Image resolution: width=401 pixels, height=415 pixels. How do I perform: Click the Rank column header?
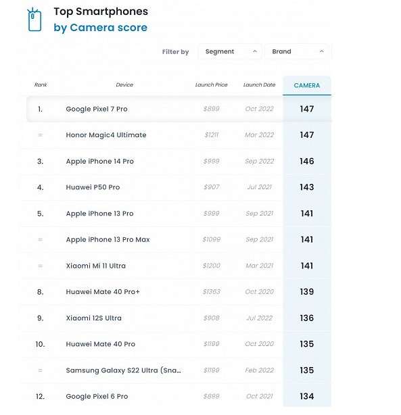pyautogui.click(x=41, y=84)
